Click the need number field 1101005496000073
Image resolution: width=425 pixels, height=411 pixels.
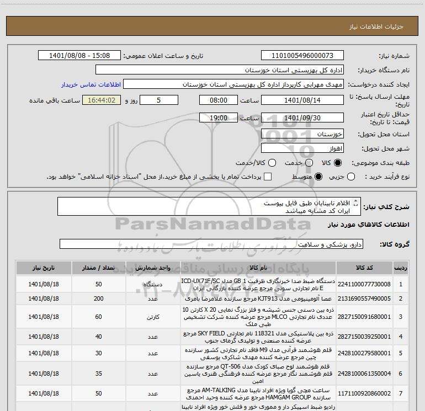pos(302,56)
